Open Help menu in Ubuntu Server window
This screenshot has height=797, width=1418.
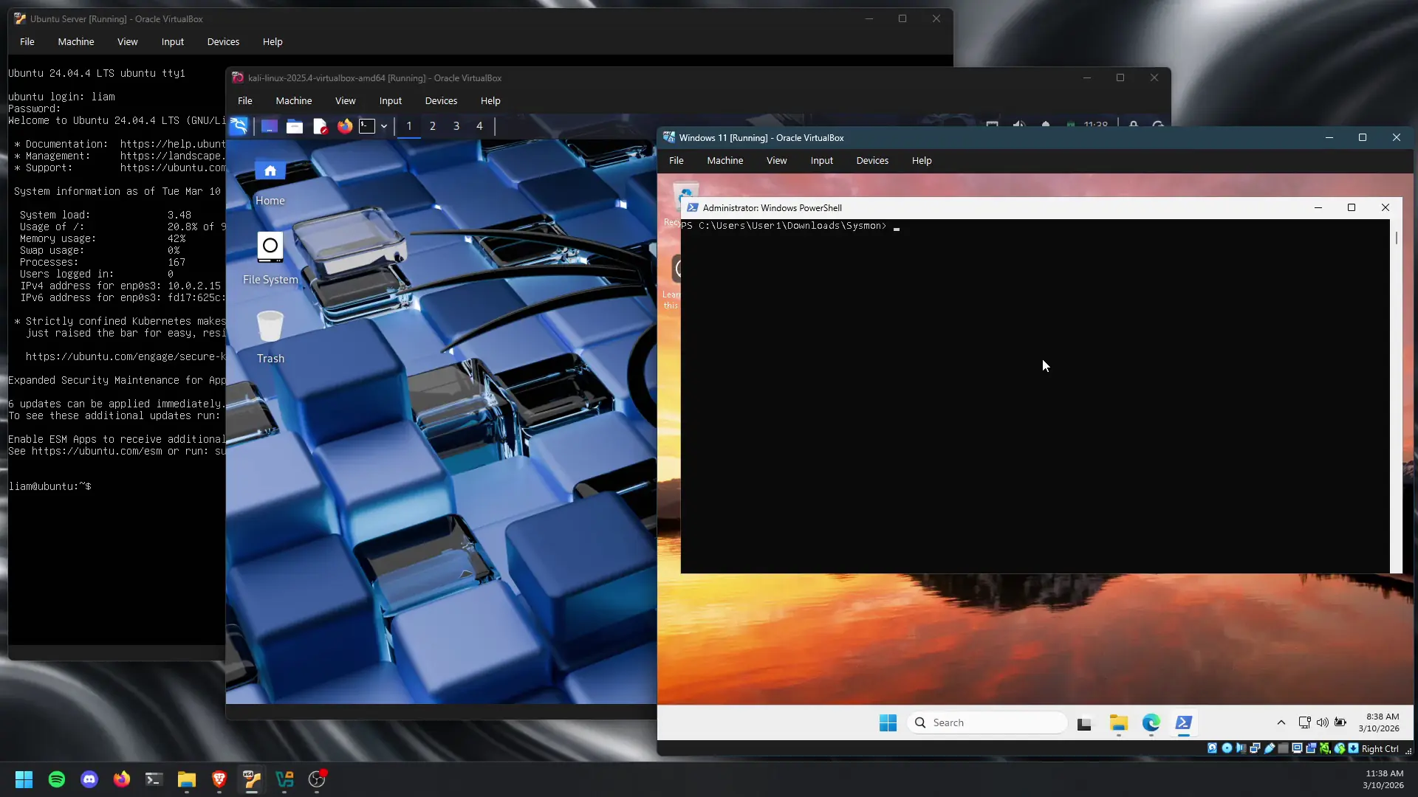pyautogui.click(x=273, y=42)
